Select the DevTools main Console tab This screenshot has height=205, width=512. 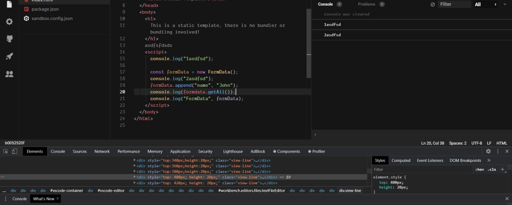click(58, 151)
